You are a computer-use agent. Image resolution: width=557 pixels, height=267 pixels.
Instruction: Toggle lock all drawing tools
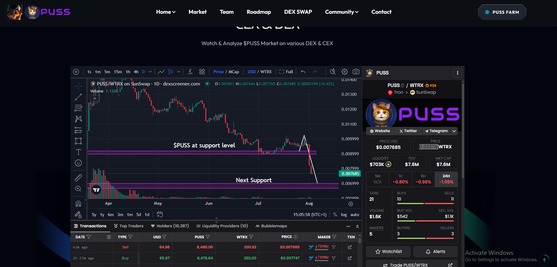[78, 215]
